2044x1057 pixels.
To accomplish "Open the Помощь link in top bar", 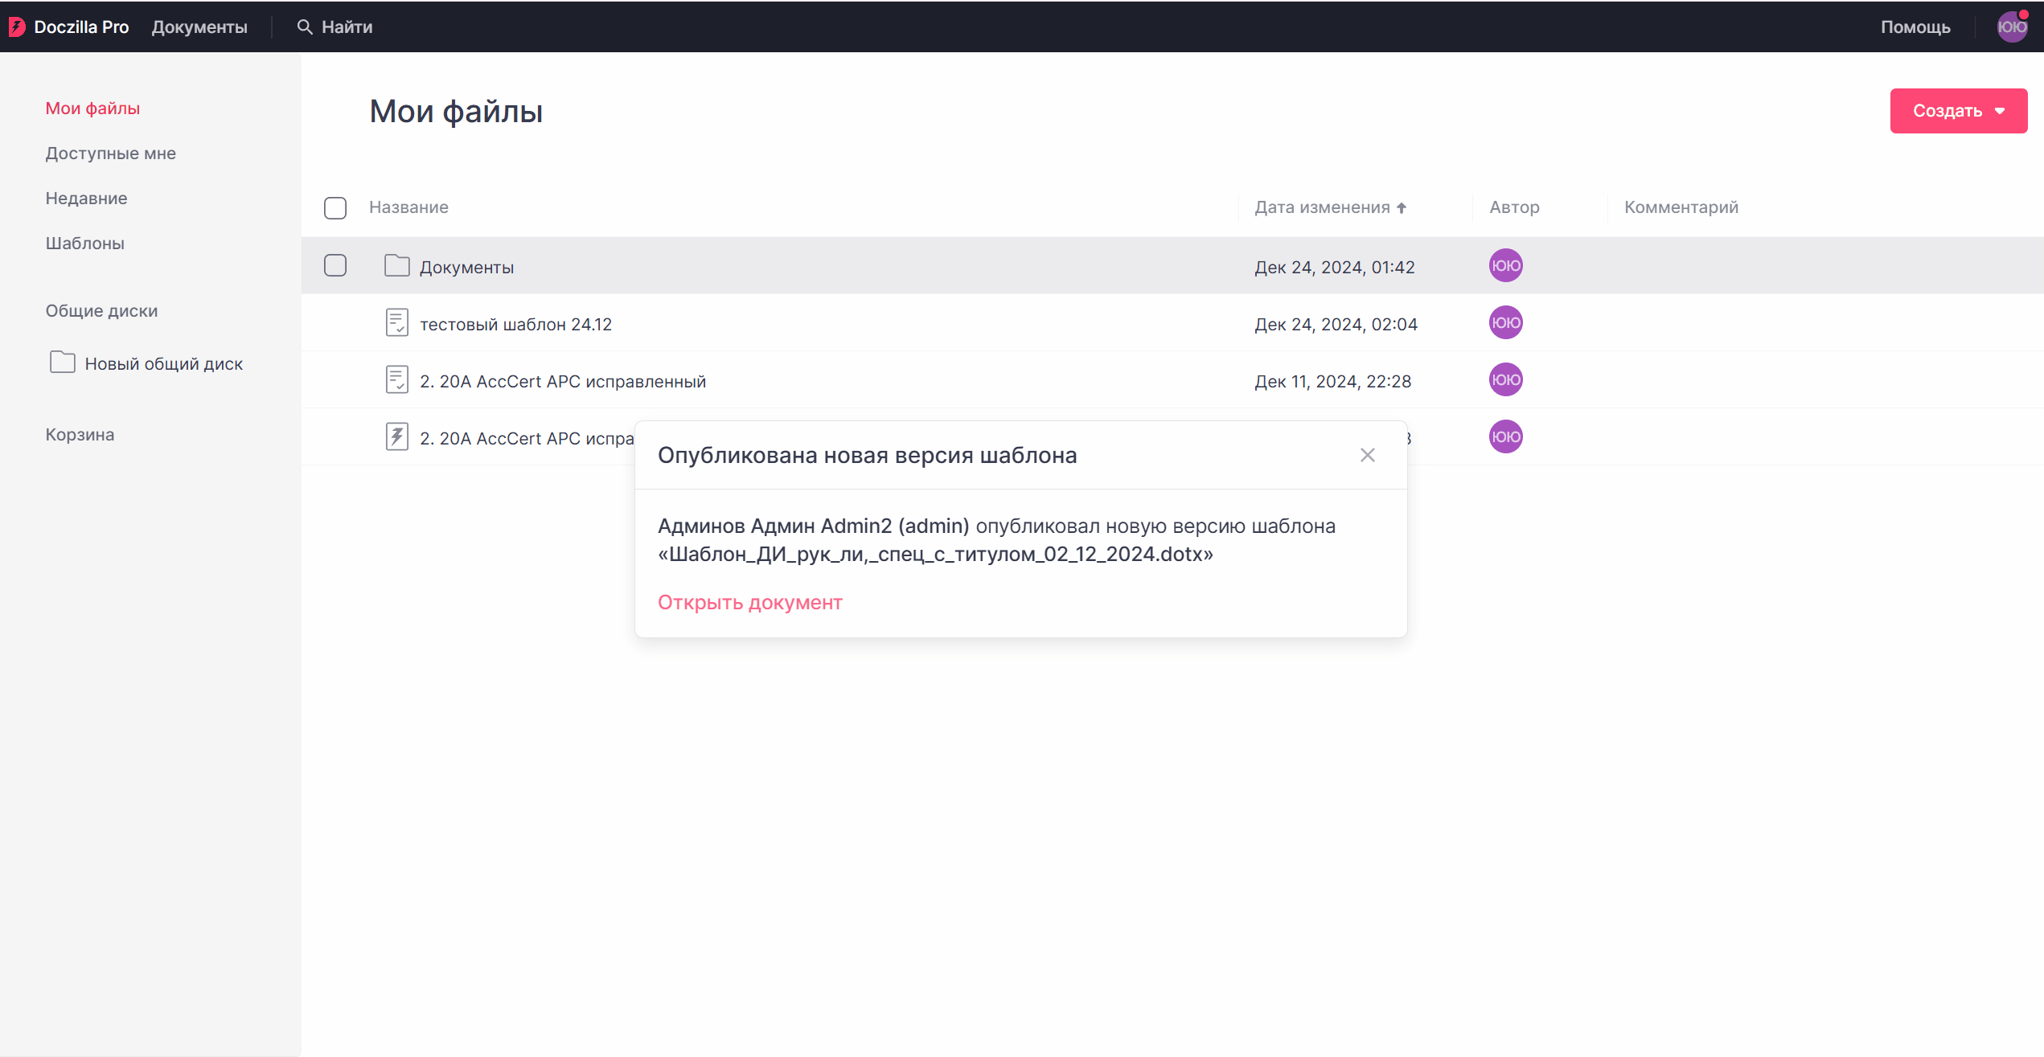I will click(1915, 27).
